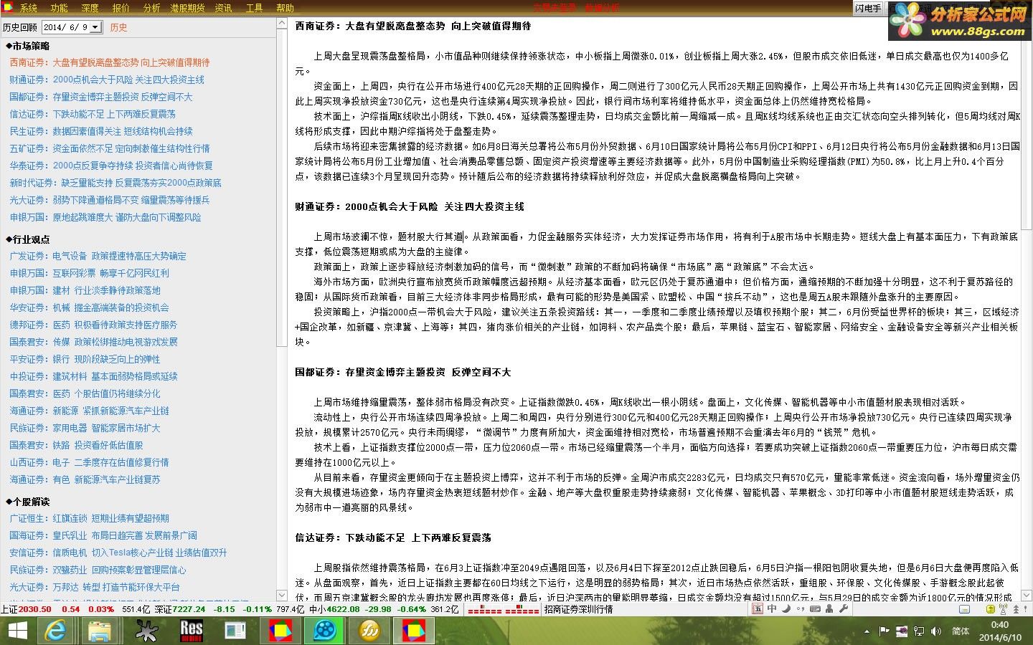Screen dimensions: 1033x645
Task: Open 海通证券 新能源 汽车产业链 article
Action: tap(90, 411)
